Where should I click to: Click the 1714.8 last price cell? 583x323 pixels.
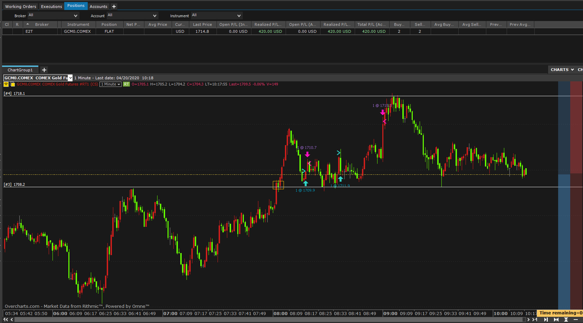pyautogui.click(x=202, y=31)
